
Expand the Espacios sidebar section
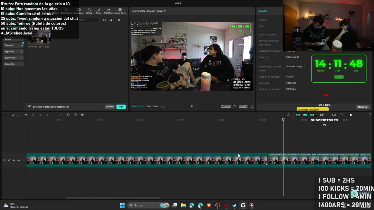tap(13, 51)
